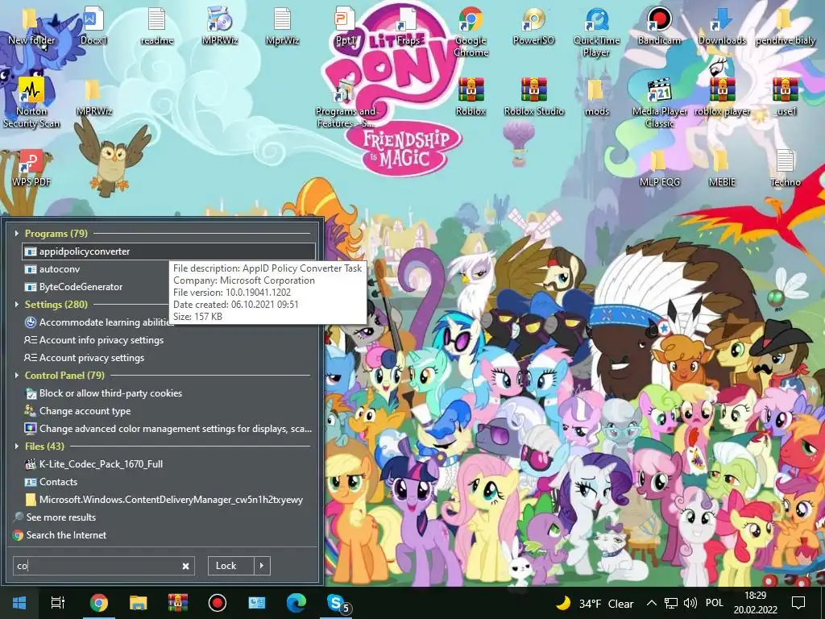
Task: Launch QuickTime Player shortcut
Action: 596,31
